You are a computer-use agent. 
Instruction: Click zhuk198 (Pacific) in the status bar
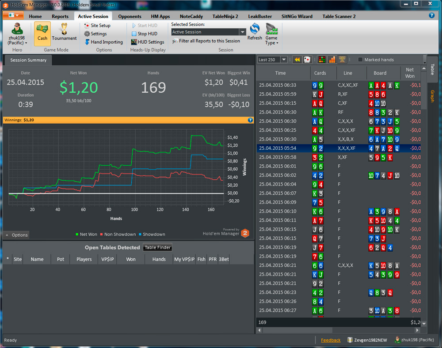(x=415, y=340)
